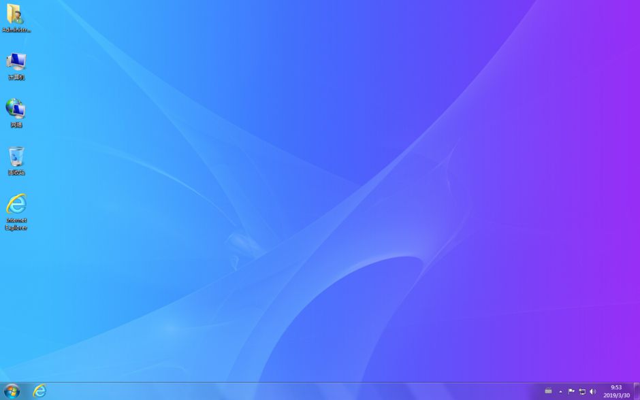Open Action Center via the flag tray icon
The height and width of the screenshot is (400, 640).
571,391
